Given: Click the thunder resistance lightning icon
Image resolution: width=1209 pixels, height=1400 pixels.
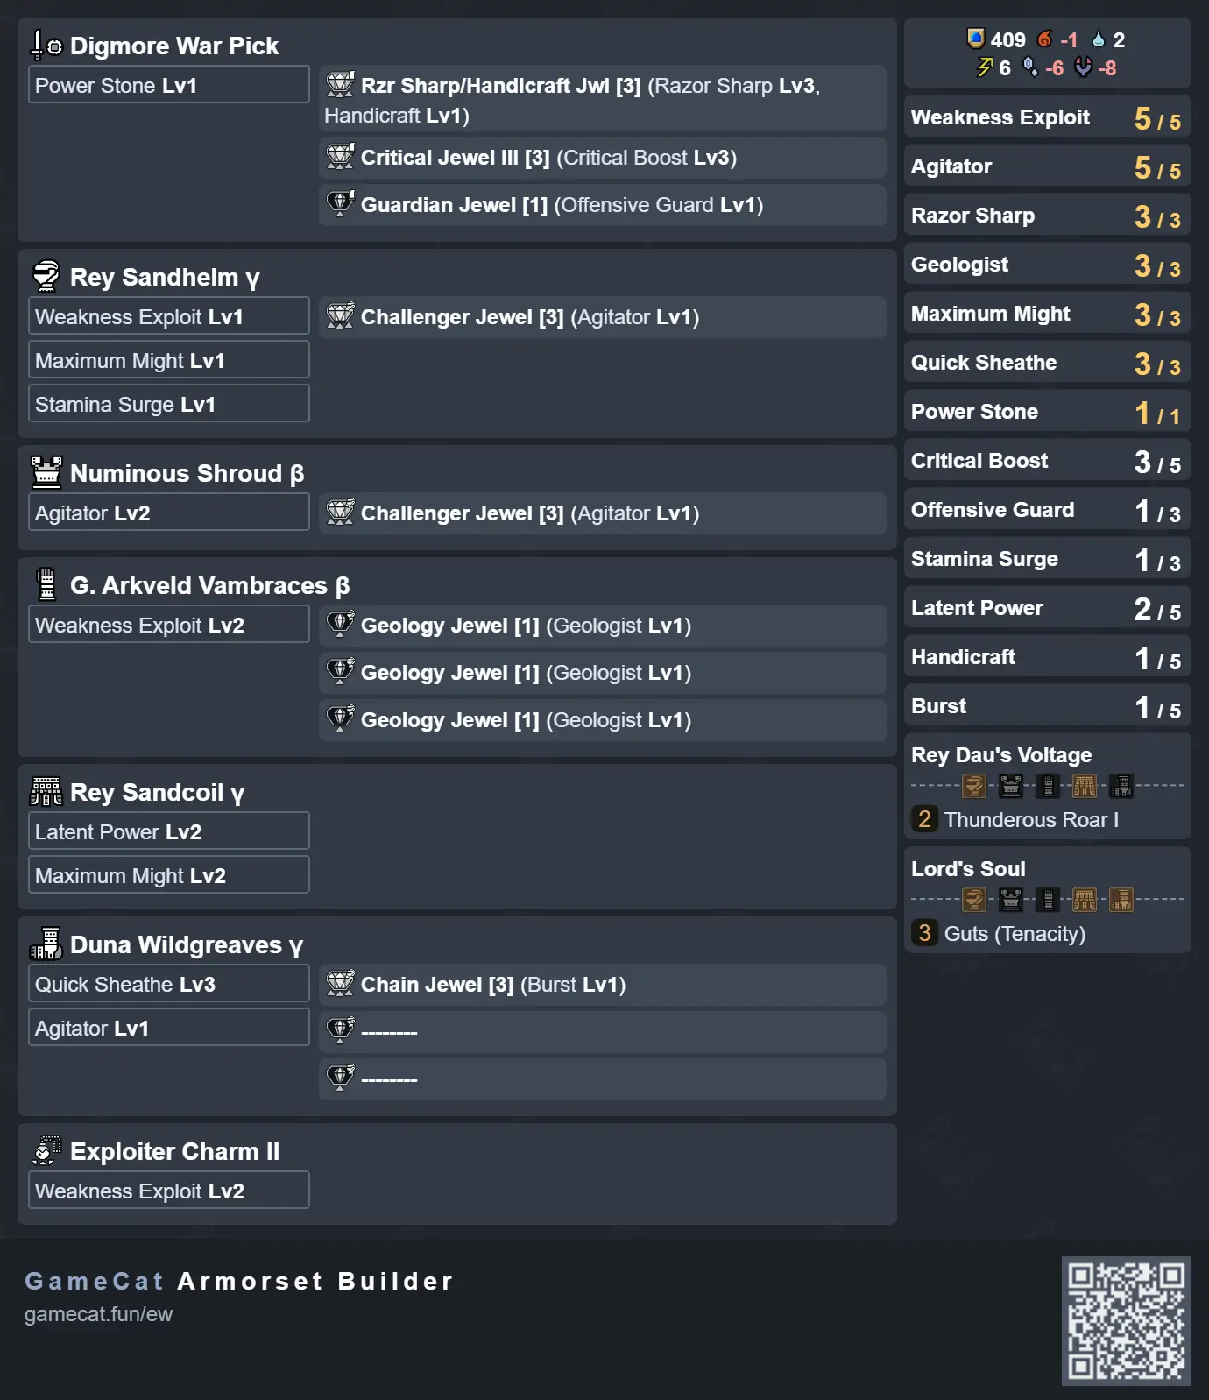Looking at the screenshot, I should pyautogui.click(x=985, y=67).
